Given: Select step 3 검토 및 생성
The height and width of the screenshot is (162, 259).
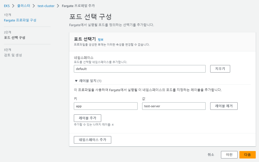Looking at the screenshot, I should tap(13, 55).
